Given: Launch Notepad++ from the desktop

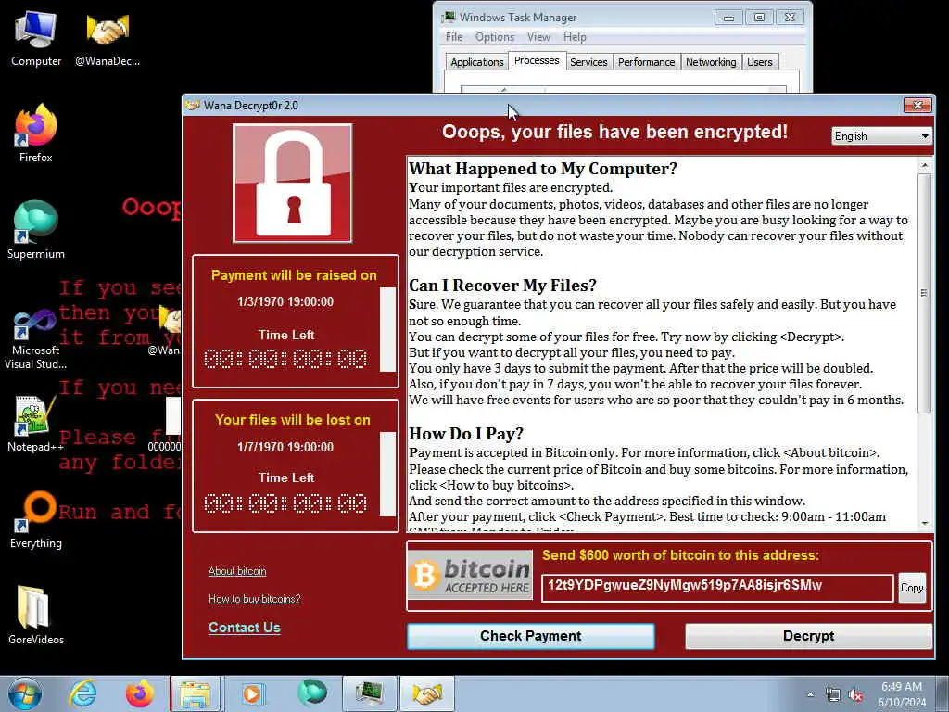Looking at the screenshot, I should (x=36, y=424).
